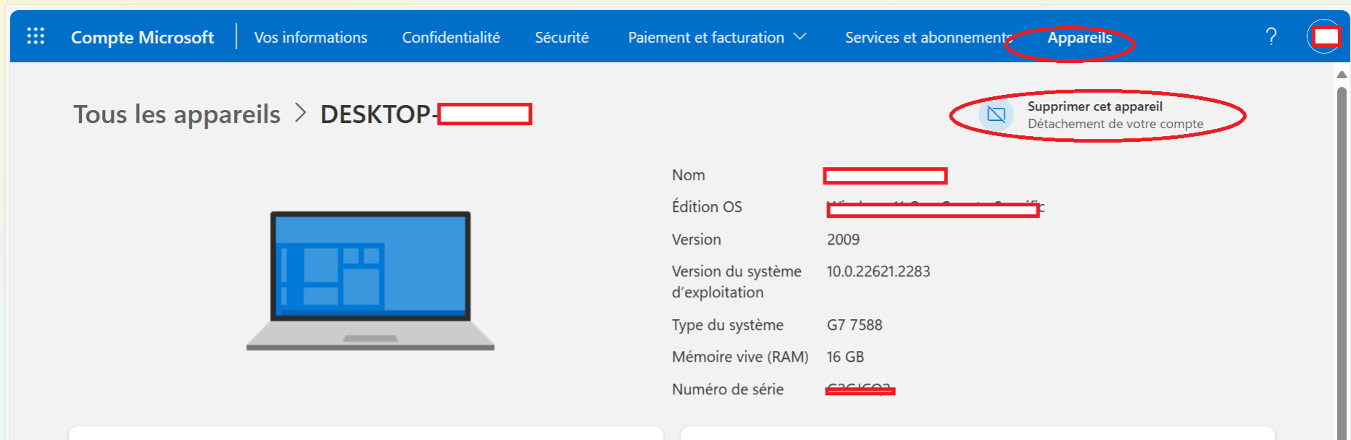Image resolution: width=1351 pixels, height=440 pixels.
Task: Return to Tous les appareils breadcrumb
Action: pyautogui.click(x=177, y=114)
